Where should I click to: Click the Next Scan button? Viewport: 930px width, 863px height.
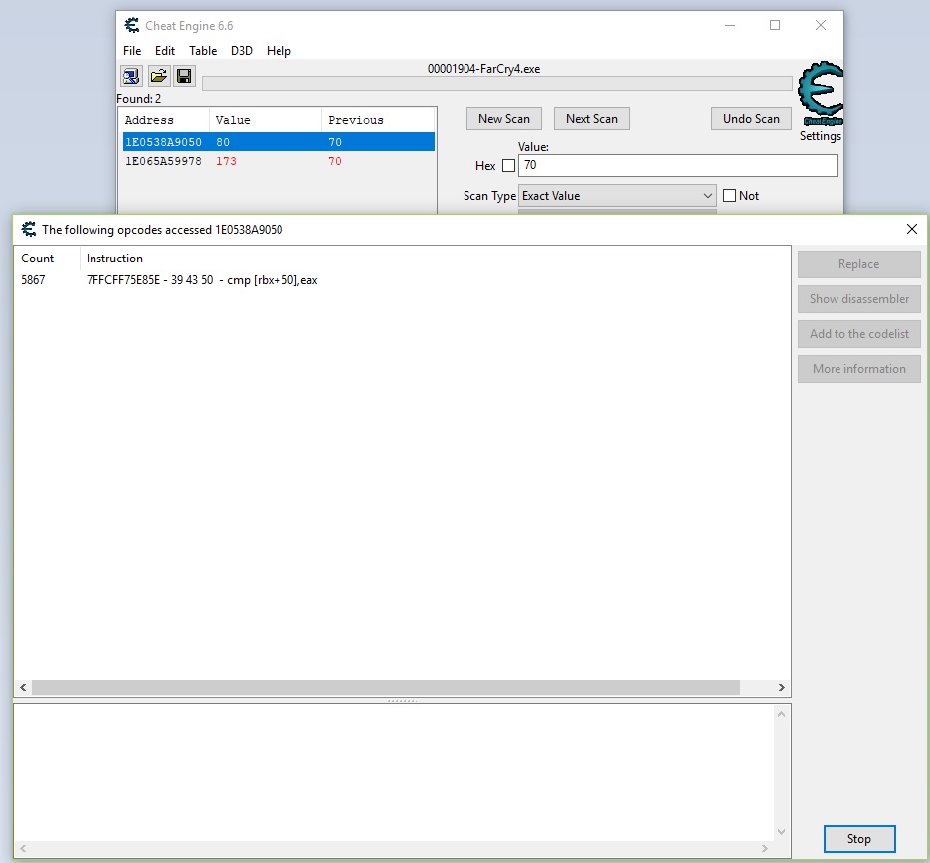(592, 119)
